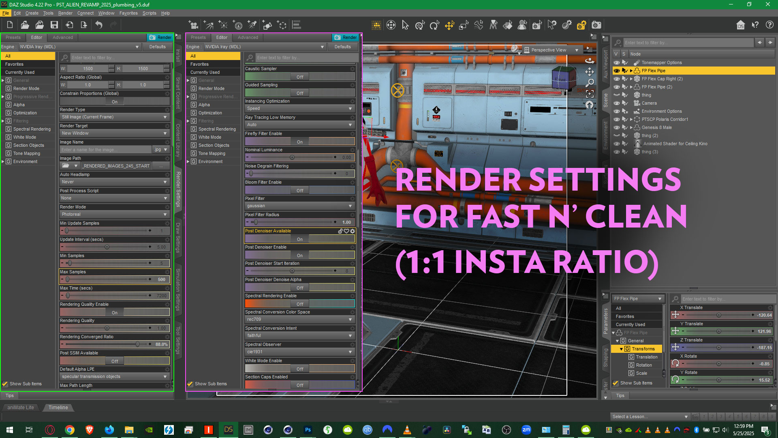778x438 pixels.
Task: Toggle visibility of Genesis 8 Male
Action: click(x=617, y=127)
